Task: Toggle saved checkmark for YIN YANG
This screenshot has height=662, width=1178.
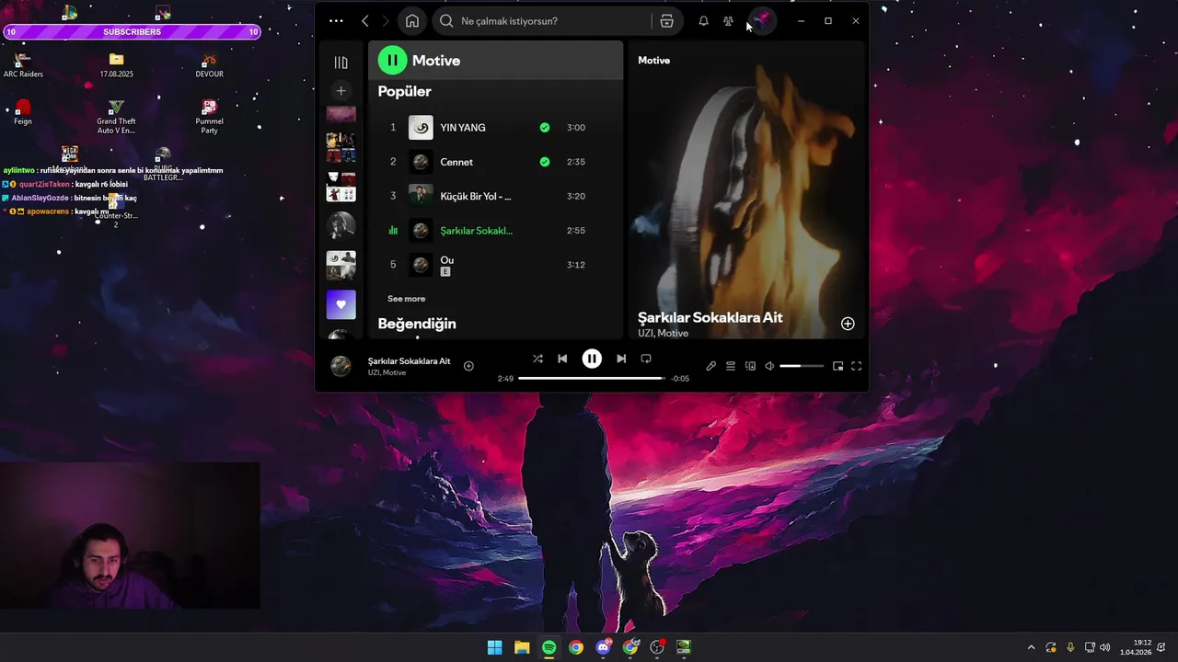Action: point(545,128)
